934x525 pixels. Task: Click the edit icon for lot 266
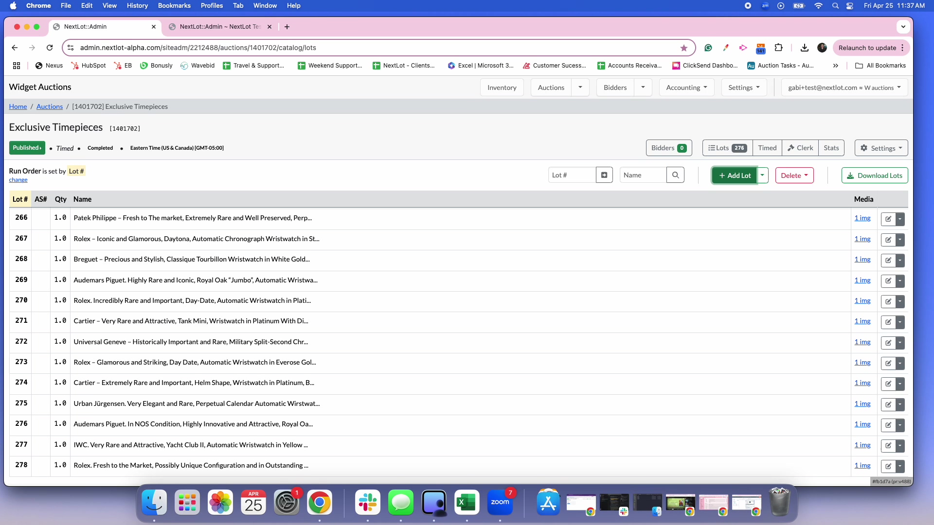(x=888, y=219)
